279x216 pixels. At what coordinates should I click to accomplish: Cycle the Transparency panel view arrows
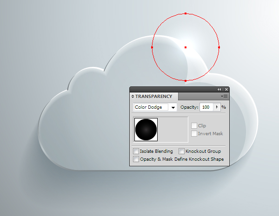tap(133, 96)
